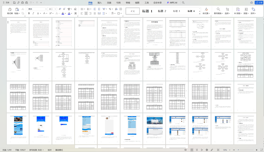Open the WPS AI tab
Viewport: 264px width, 152px height.
pos(172,3)
